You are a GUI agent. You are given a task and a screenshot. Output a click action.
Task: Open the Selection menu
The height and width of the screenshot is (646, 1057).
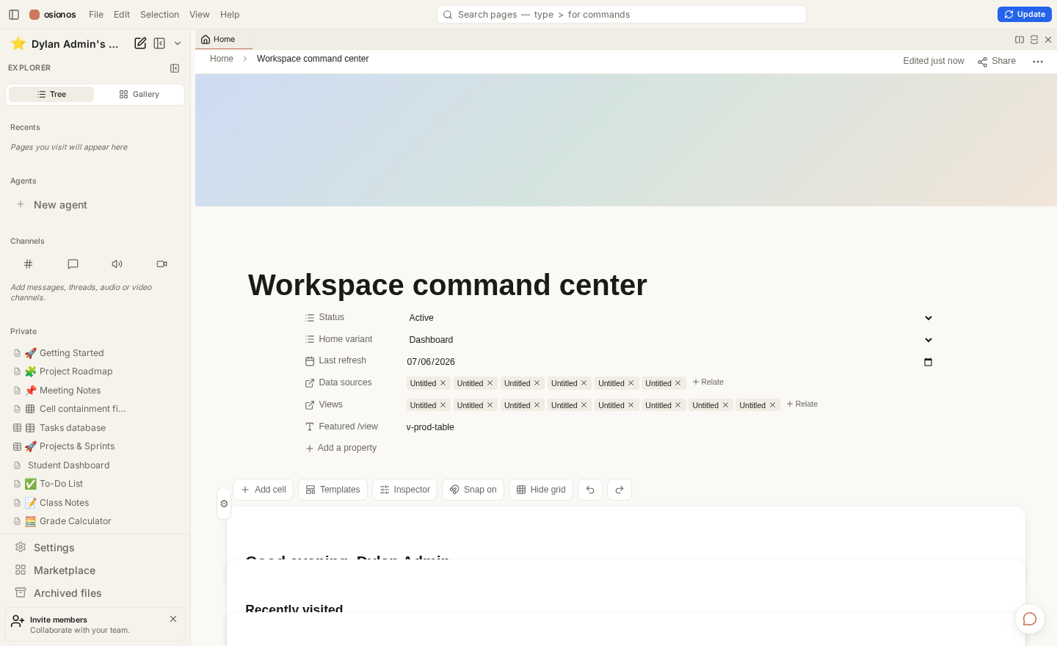[159, 15]
